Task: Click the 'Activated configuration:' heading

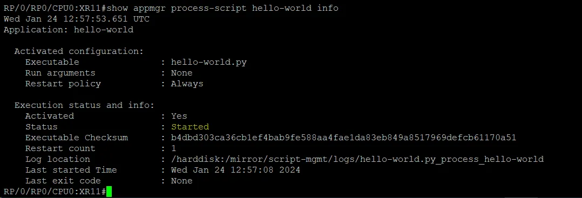Action: pyautogui.click(x=79, y=51)
